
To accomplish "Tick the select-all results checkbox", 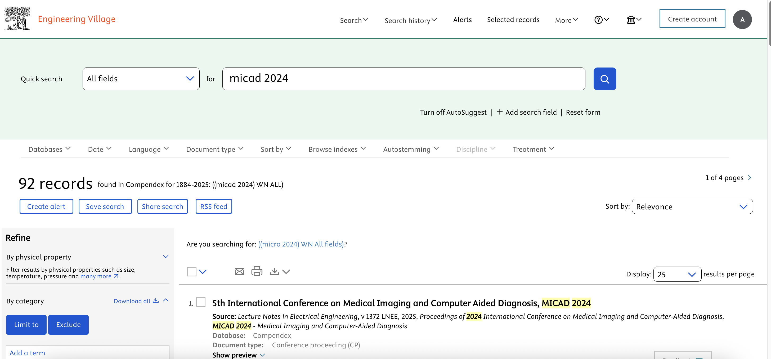I will coord(191,272).
